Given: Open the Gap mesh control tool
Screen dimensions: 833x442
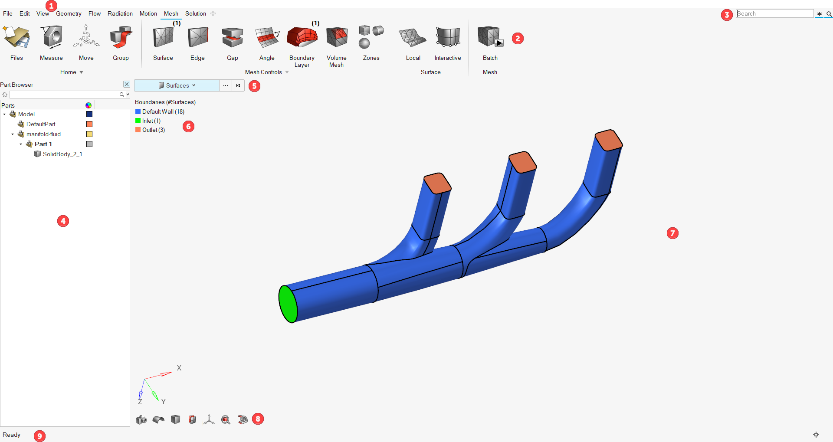Looking at the screenshot, I should tap(232, 38).
